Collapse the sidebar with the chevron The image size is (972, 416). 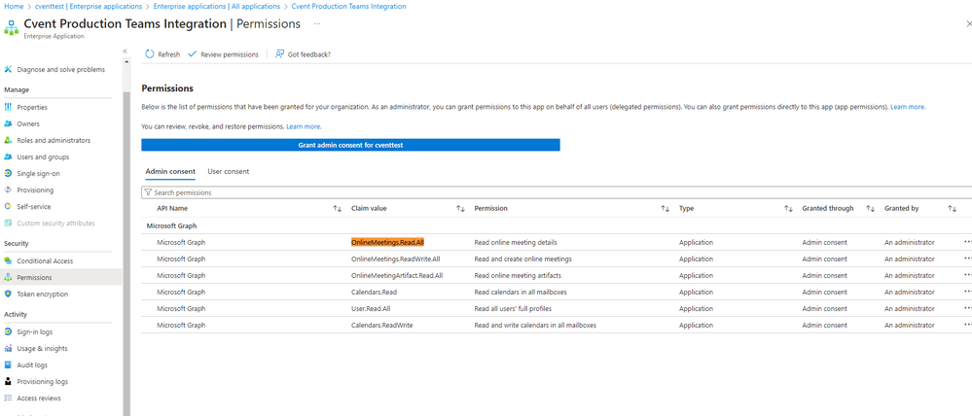pos(126,52)
